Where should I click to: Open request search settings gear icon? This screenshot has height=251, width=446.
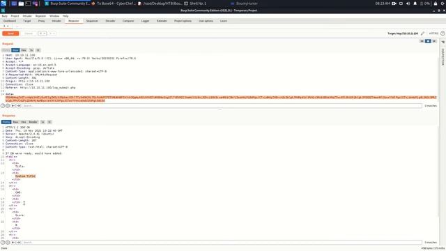coord(8,106)
